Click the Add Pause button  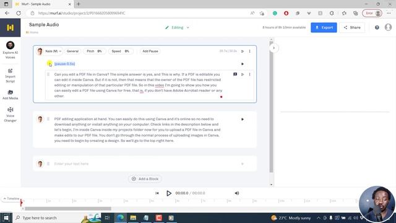coord(150,51)
